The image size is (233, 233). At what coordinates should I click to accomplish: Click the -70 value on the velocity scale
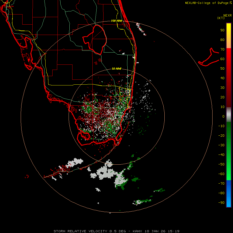click(221, 184)
